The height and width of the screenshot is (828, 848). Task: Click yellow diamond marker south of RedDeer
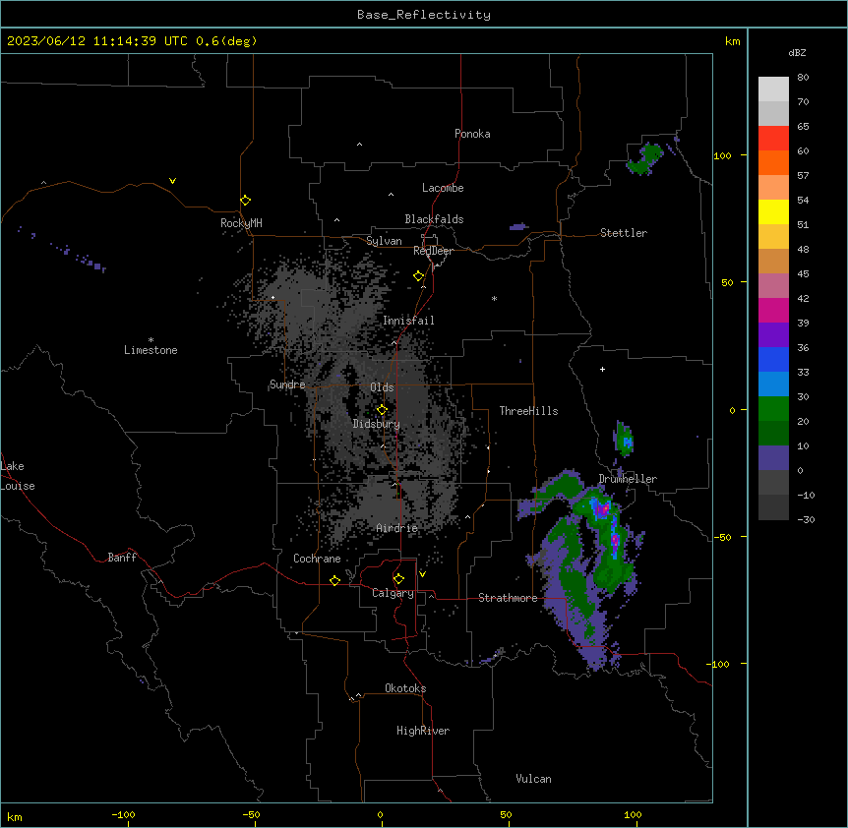419,276
